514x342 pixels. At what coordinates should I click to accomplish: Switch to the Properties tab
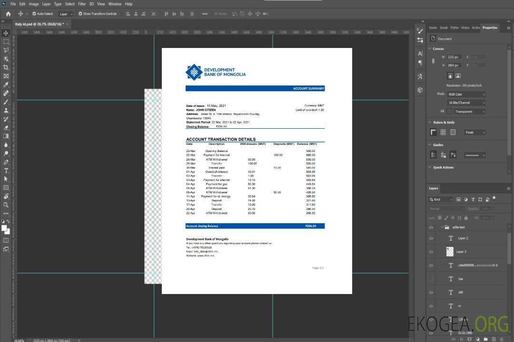[490, 28]
